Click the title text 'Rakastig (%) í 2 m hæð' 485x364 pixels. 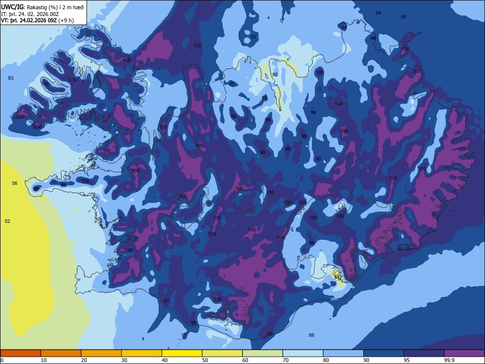tap(55, 7)
